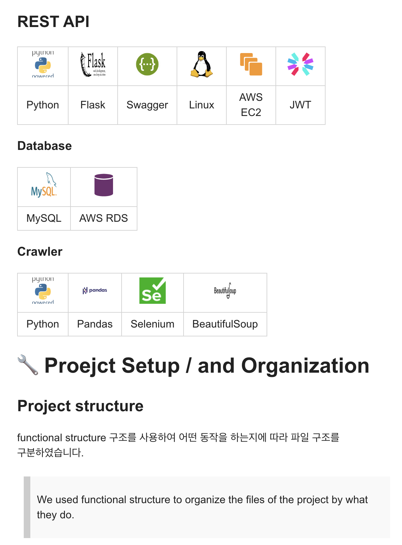Image resolution: width=402 pixels, height=545 pixels.
Task: Click the purple AWS RDS cylinder icon
Action: (104, 185)
